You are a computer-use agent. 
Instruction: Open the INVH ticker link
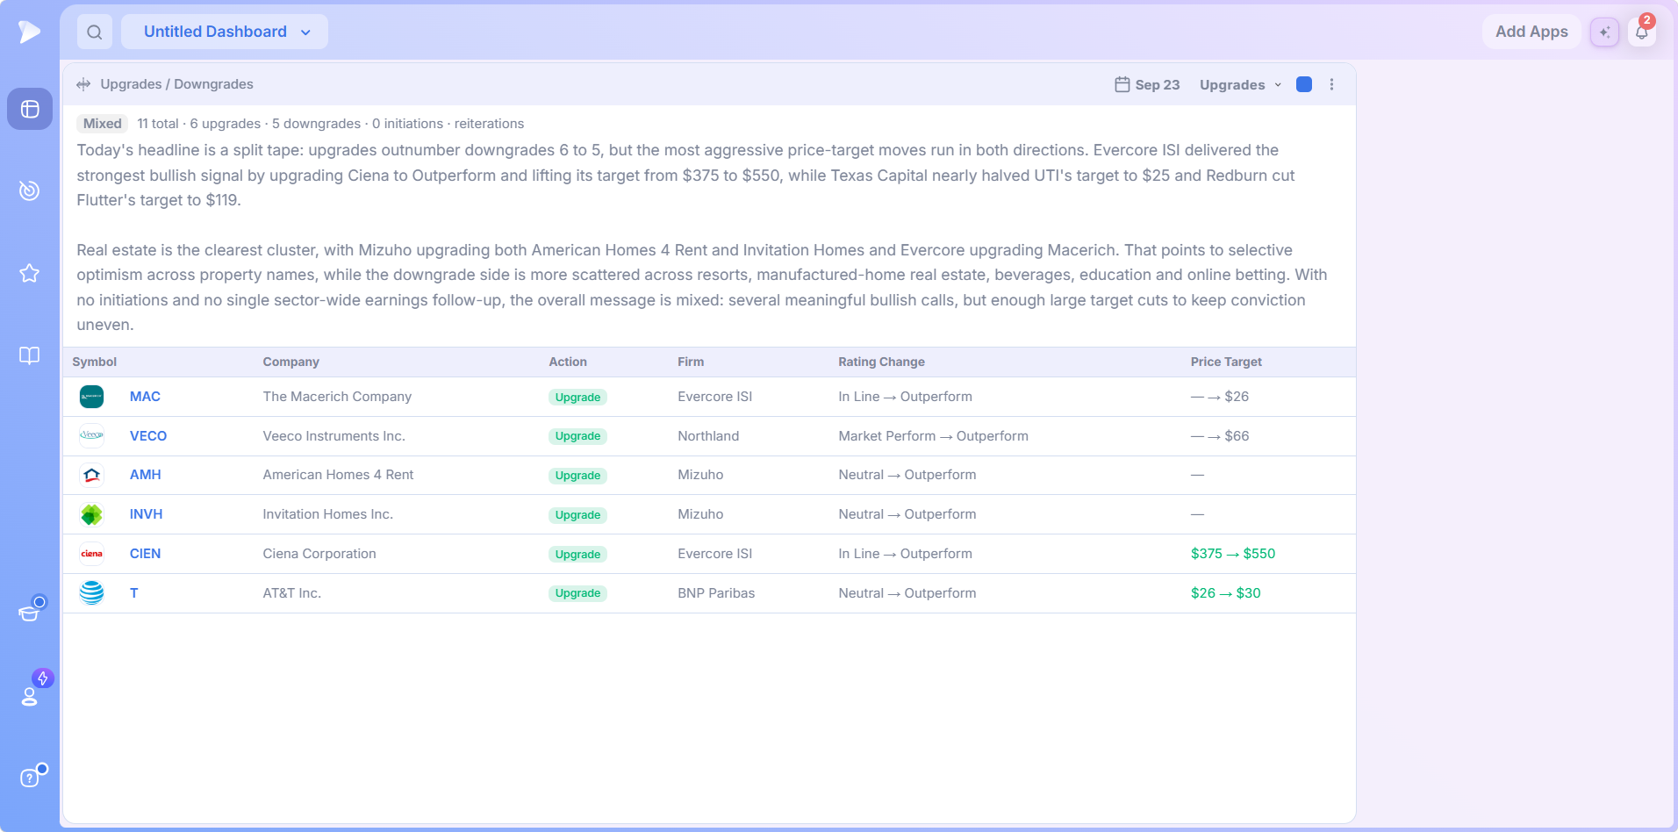click(x=147, y=514)
